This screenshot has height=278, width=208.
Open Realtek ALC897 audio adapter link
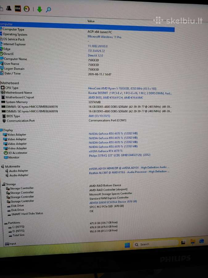(x=129, y=172)
